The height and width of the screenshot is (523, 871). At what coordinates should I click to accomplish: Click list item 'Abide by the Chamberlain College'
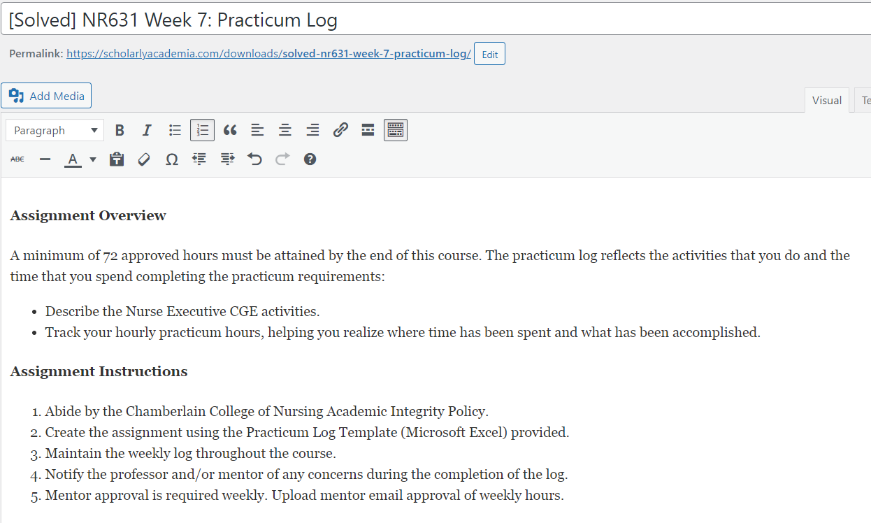tap(267, 411)
